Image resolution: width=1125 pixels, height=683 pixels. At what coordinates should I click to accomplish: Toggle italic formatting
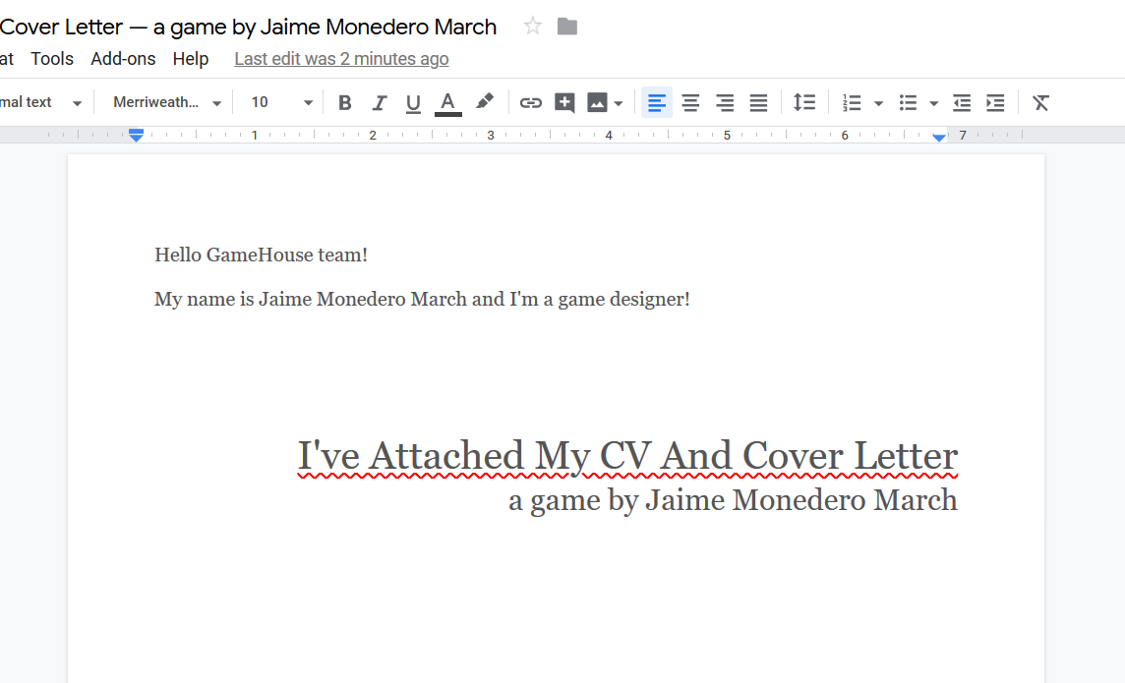click(x=379, y=102)
